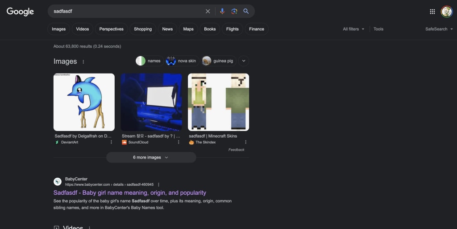Click the BabyCenter site name text
This screenshot has height=229, width=457.
[x=76, y=179]
